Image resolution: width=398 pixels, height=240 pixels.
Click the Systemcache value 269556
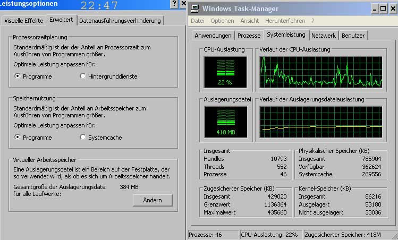pyautogui.click(x=371, y=174)
